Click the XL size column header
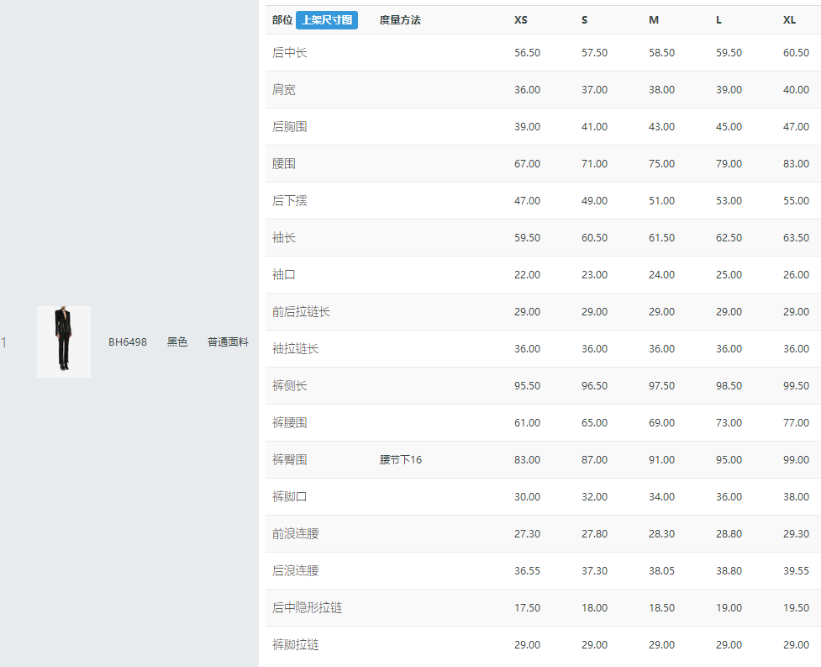Image resolution: width=821 pixels, height=667 pixels. click(x=789, y=20)
